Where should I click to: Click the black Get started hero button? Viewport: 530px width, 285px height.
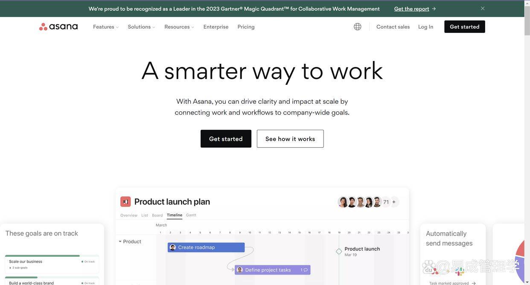pyautogui.click(x=226, y=139)
